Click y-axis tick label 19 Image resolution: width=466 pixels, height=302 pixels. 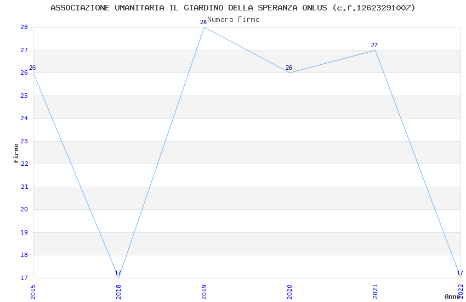(24, 232)
